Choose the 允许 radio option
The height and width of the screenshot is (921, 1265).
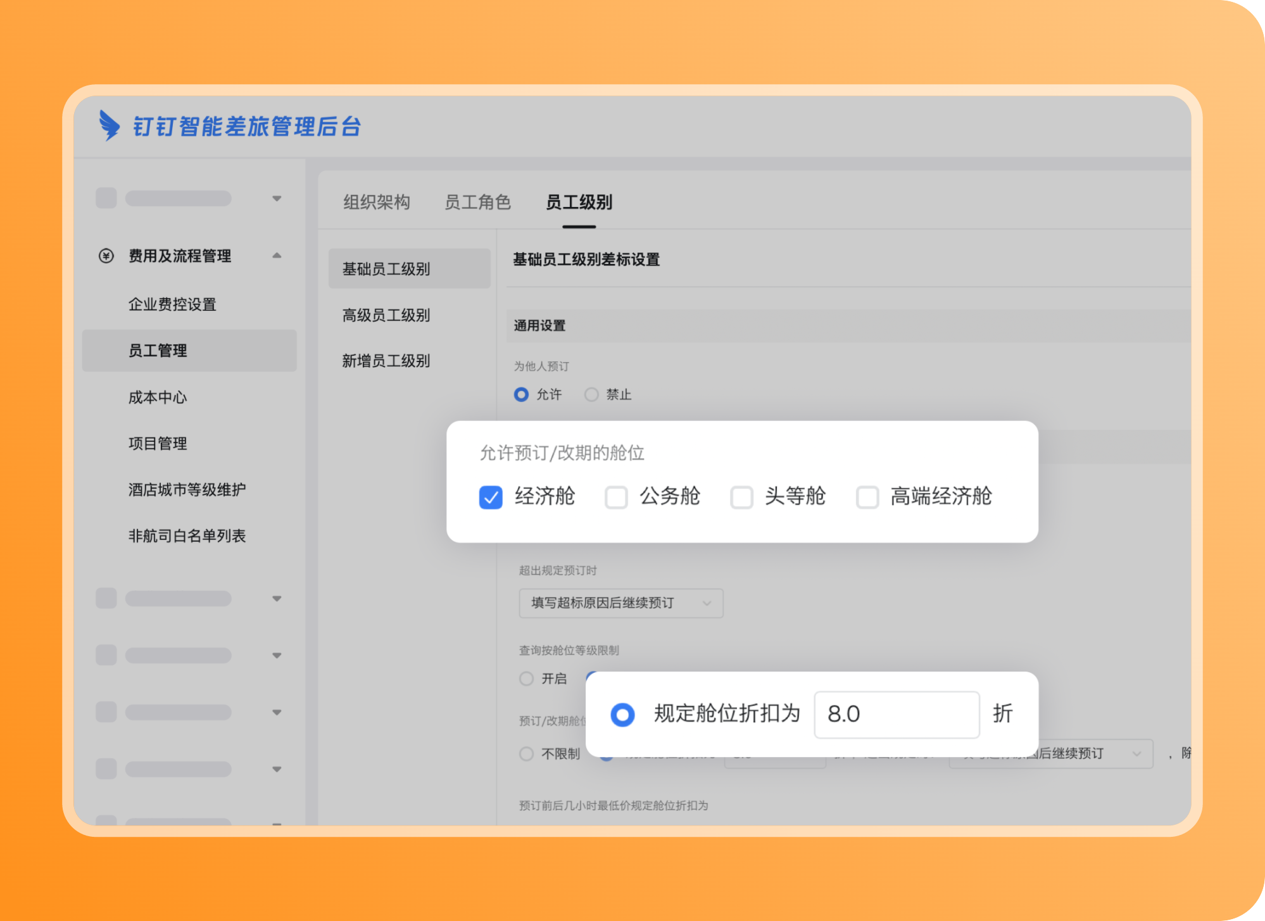coord(521,395)
